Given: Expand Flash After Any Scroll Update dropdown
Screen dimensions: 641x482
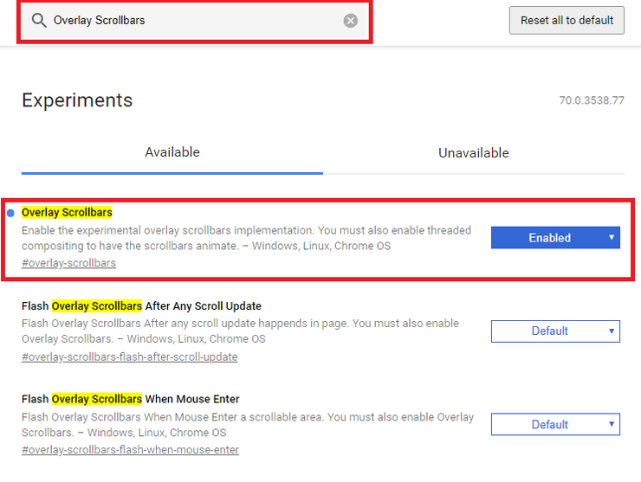Looking at the screenshot, I should tap(555, 331).
